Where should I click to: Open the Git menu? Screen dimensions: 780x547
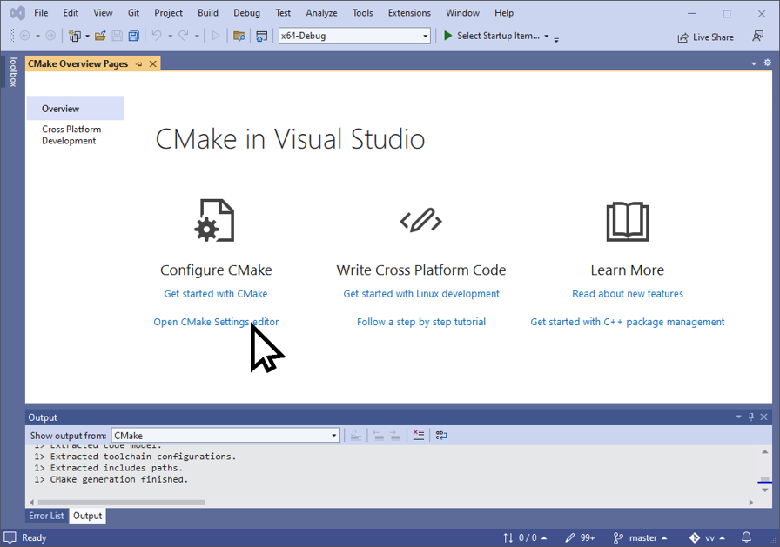(133, 13)
